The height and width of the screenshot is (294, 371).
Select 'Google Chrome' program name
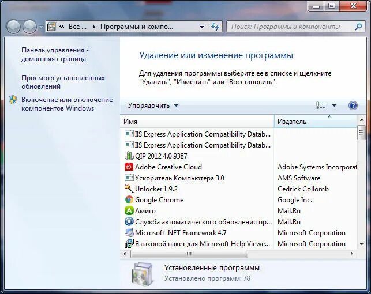[x=159, y=200]
